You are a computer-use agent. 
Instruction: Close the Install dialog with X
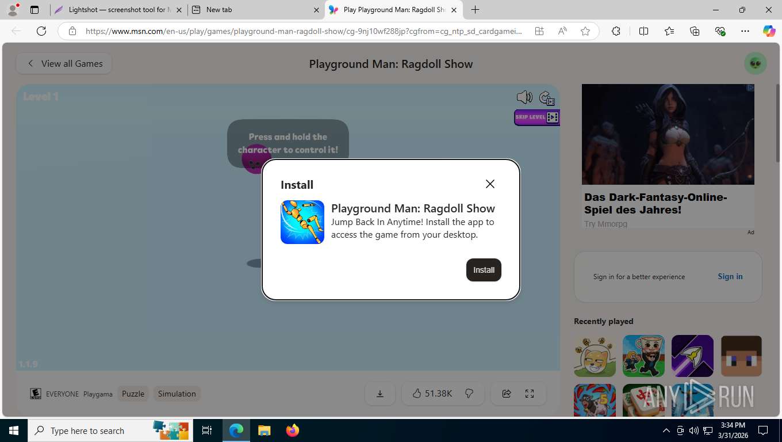coord(490,184)
